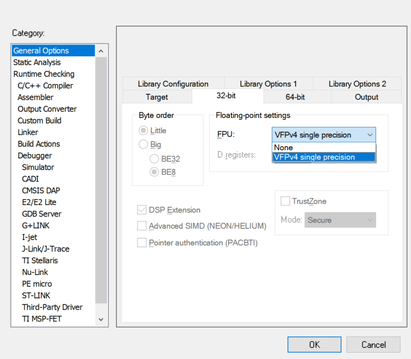Open the C/C++ Compiler category
Screen dimensions: 411x359
coord(45,85)
